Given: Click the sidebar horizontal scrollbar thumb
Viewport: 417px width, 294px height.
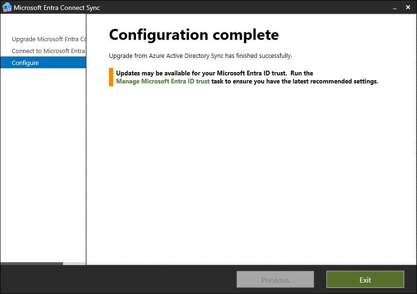Looking at the screenshot, I should pyautogui.click(x=32, y=264).
